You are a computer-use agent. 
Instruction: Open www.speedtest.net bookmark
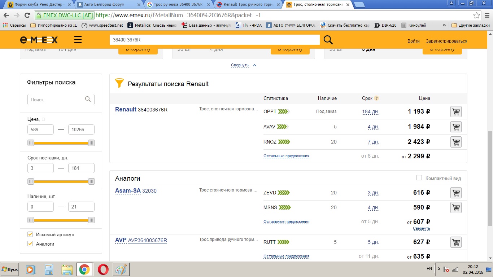click(102, 25)
